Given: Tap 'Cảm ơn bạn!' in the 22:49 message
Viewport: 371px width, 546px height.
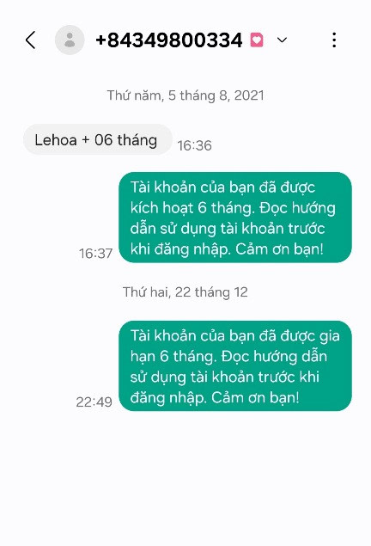Looking at the screenshot, I should [x=255, y=397].
